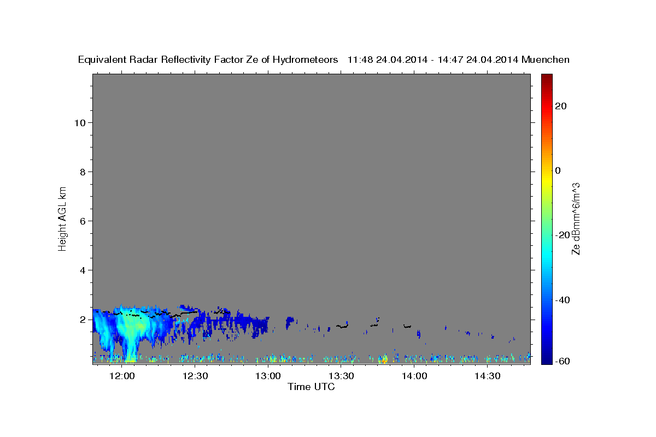Click the 'Time UTC' axis label
Screen dimensions: 656x437
pyautogui.click(x=311, y=387)
